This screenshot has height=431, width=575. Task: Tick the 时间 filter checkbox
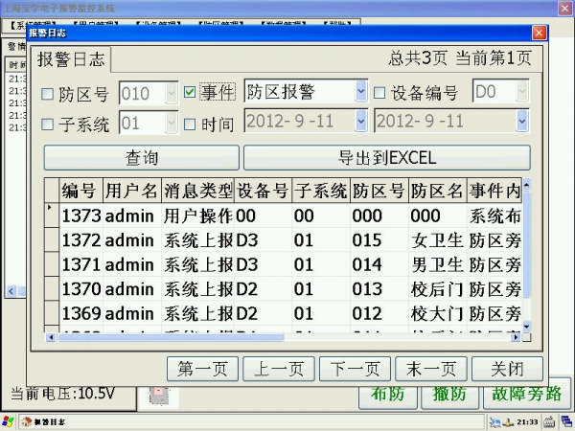pyautogui.click(x=190, y=124)
